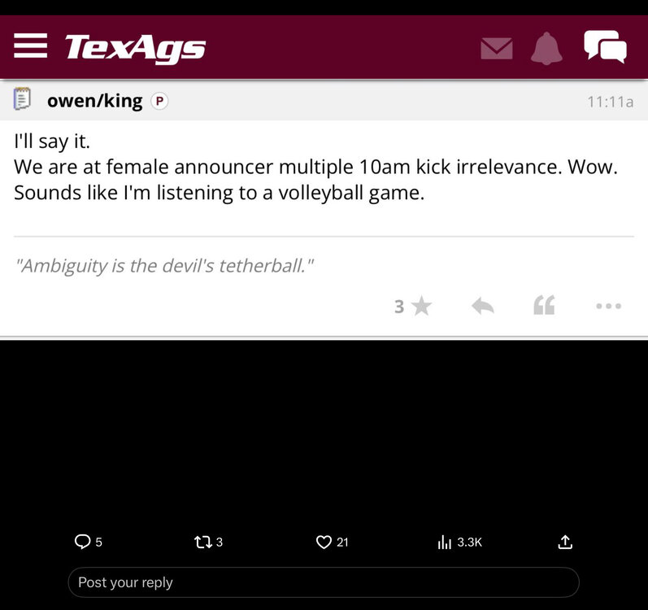This screenshot has height=610, width=648.
Task: Click the notepad icon beside owen/king
Action: click(x=23, y=101)
